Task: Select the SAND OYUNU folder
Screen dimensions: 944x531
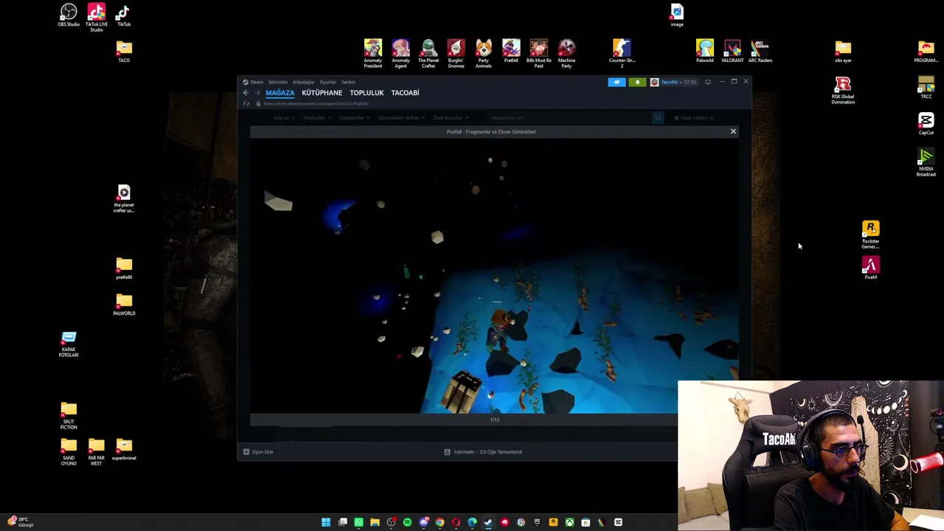Action: coord(69,452)
